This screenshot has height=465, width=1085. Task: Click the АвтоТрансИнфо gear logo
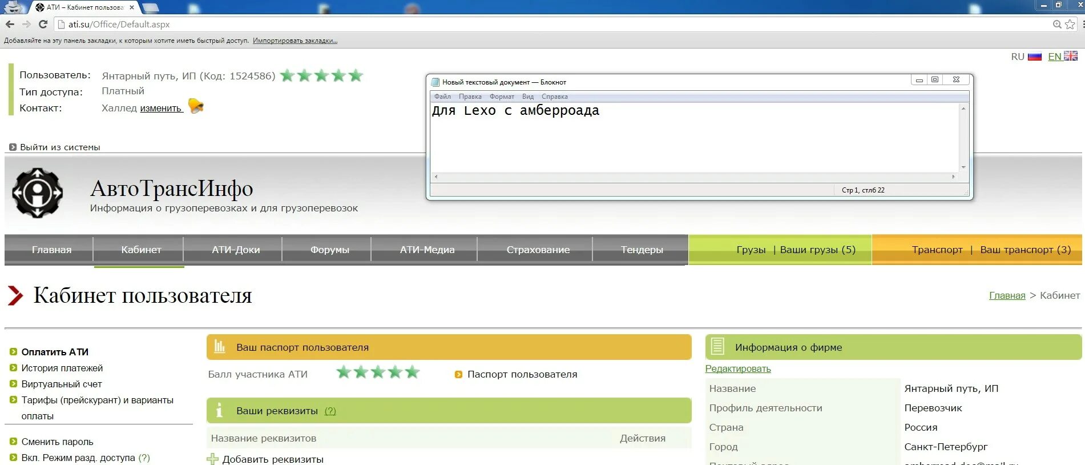38,193
